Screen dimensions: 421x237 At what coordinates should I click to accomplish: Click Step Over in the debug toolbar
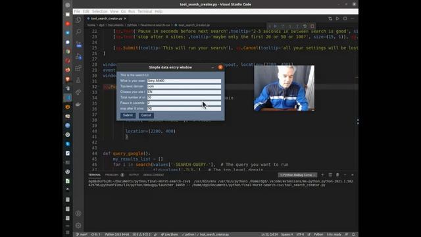(x=283, y=26)
